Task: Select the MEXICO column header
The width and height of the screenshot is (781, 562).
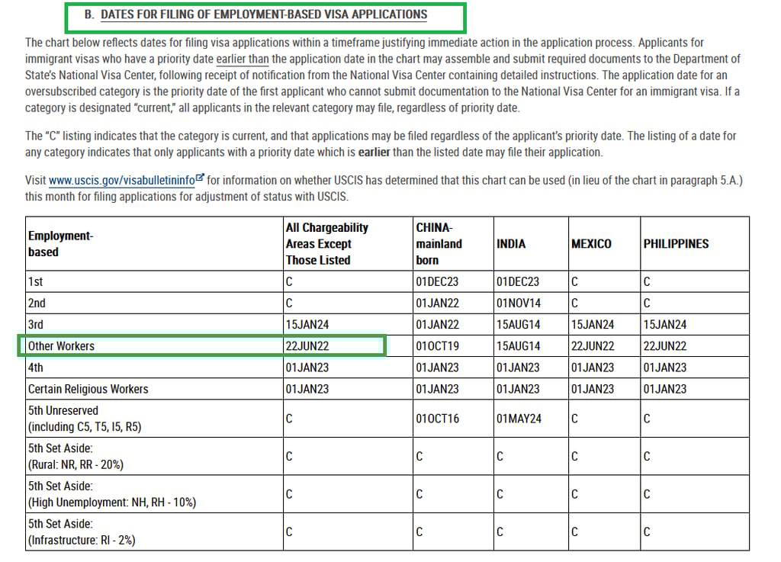Action: coord(591,244)
